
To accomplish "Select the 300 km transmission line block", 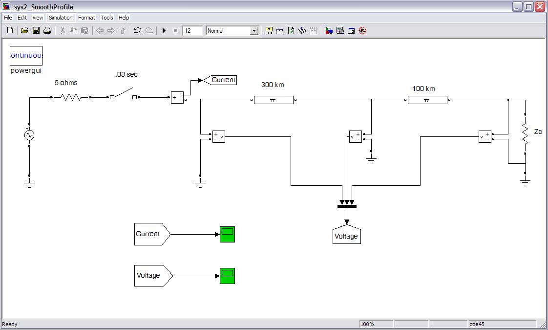I will tap(274, 100).
